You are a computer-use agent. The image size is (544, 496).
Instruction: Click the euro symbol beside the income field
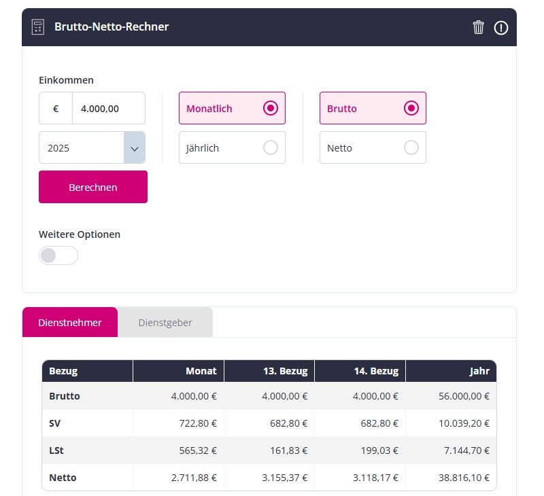[x=56, y=109]
